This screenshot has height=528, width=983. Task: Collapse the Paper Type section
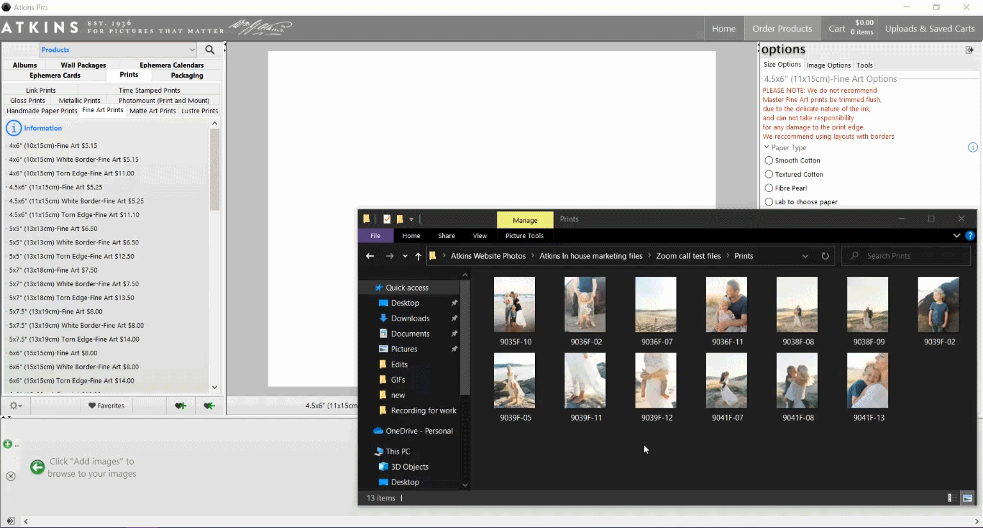point(767,147)
